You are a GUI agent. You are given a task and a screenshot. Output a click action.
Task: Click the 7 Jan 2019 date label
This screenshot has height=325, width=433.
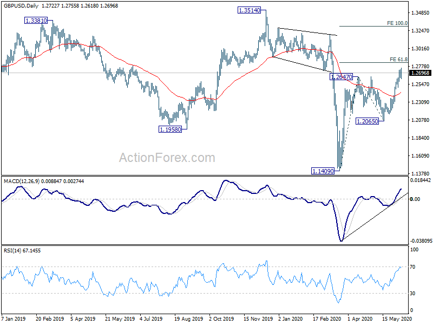tap(13, 318)
